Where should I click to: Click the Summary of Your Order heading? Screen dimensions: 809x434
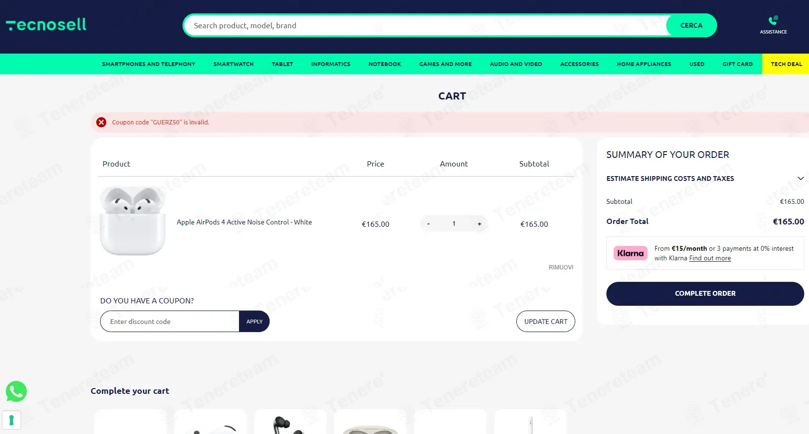point(668,155)
